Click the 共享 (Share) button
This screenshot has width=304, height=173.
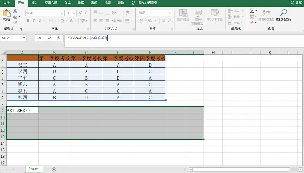(296, 3)
